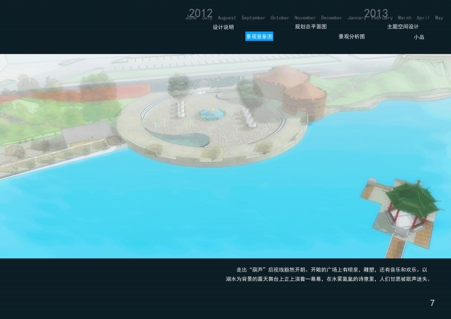
Task: Go to 规划总平面图 section
Action: pos(311,26)
